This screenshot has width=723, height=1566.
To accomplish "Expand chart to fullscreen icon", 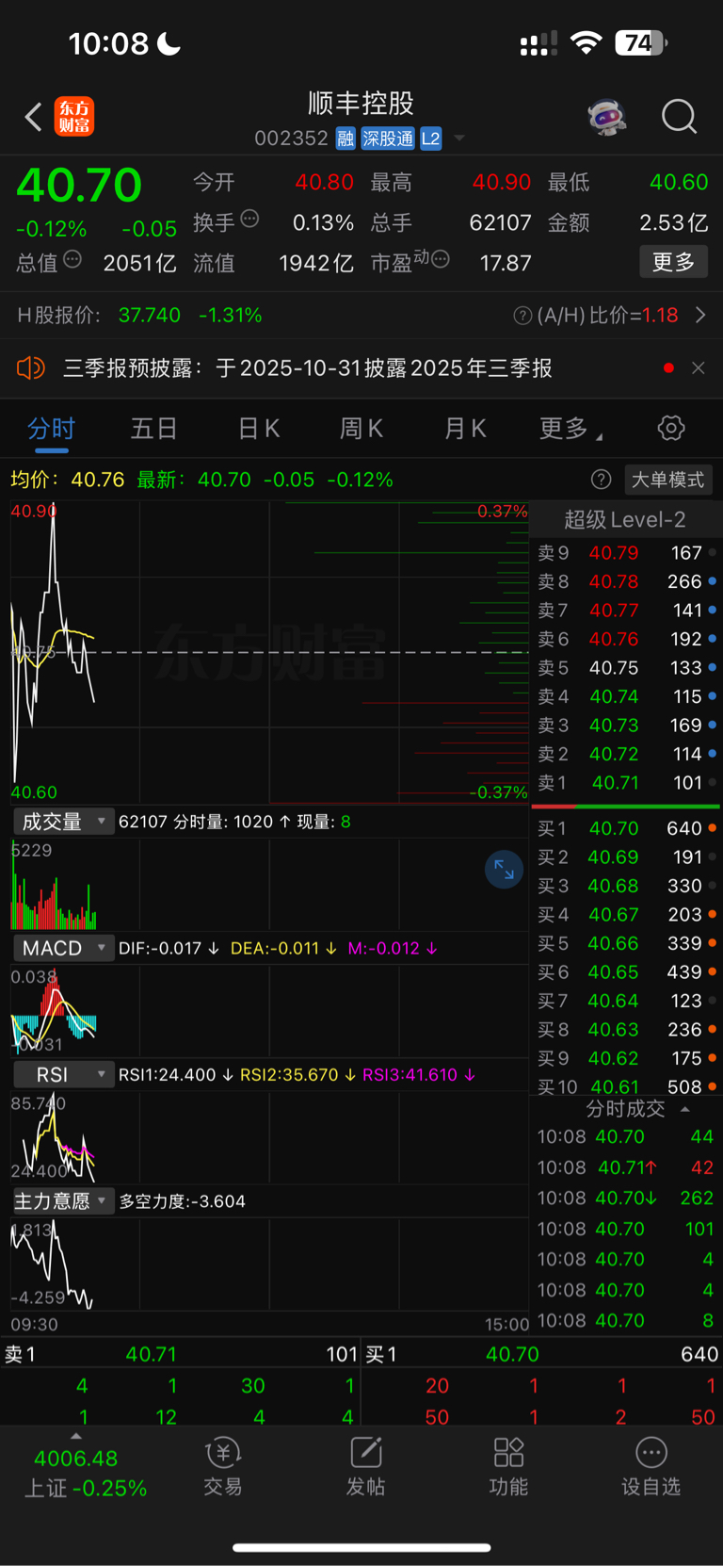I will (504, 869).
